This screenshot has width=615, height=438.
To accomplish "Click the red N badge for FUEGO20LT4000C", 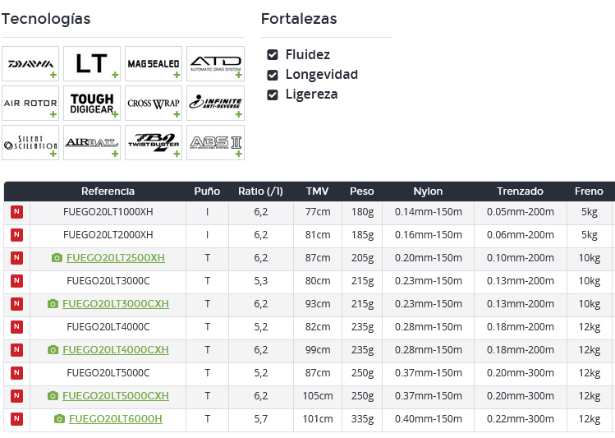I will point(16,326).
